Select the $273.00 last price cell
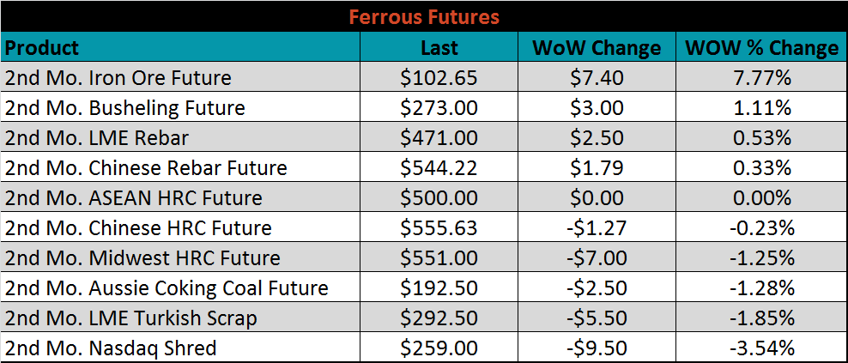 pos(439,108)
